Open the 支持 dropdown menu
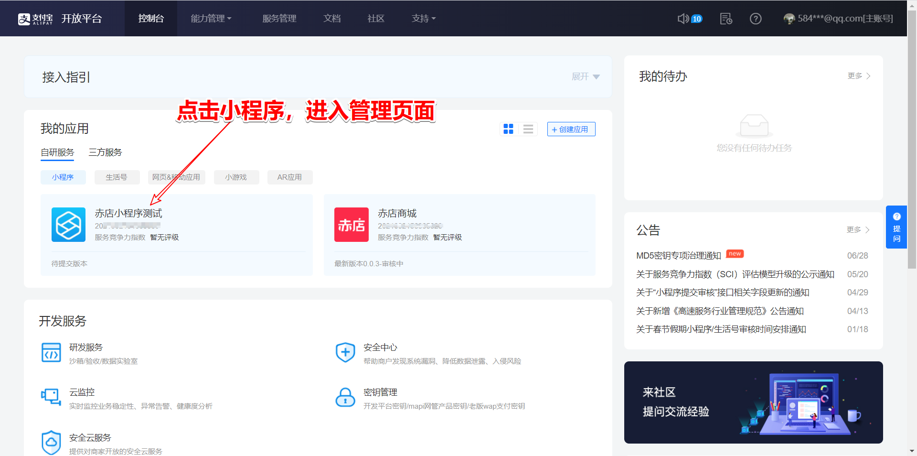This screenshot has height=456, width=917. click(424, 19)
